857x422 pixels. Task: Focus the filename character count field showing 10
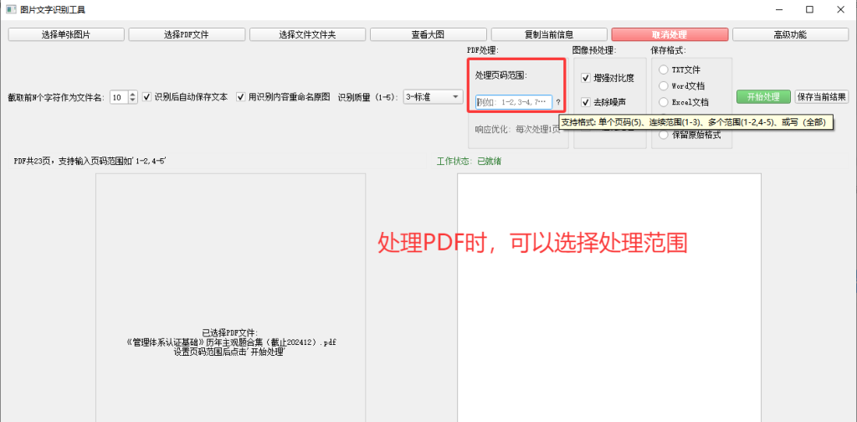point(119,97)
